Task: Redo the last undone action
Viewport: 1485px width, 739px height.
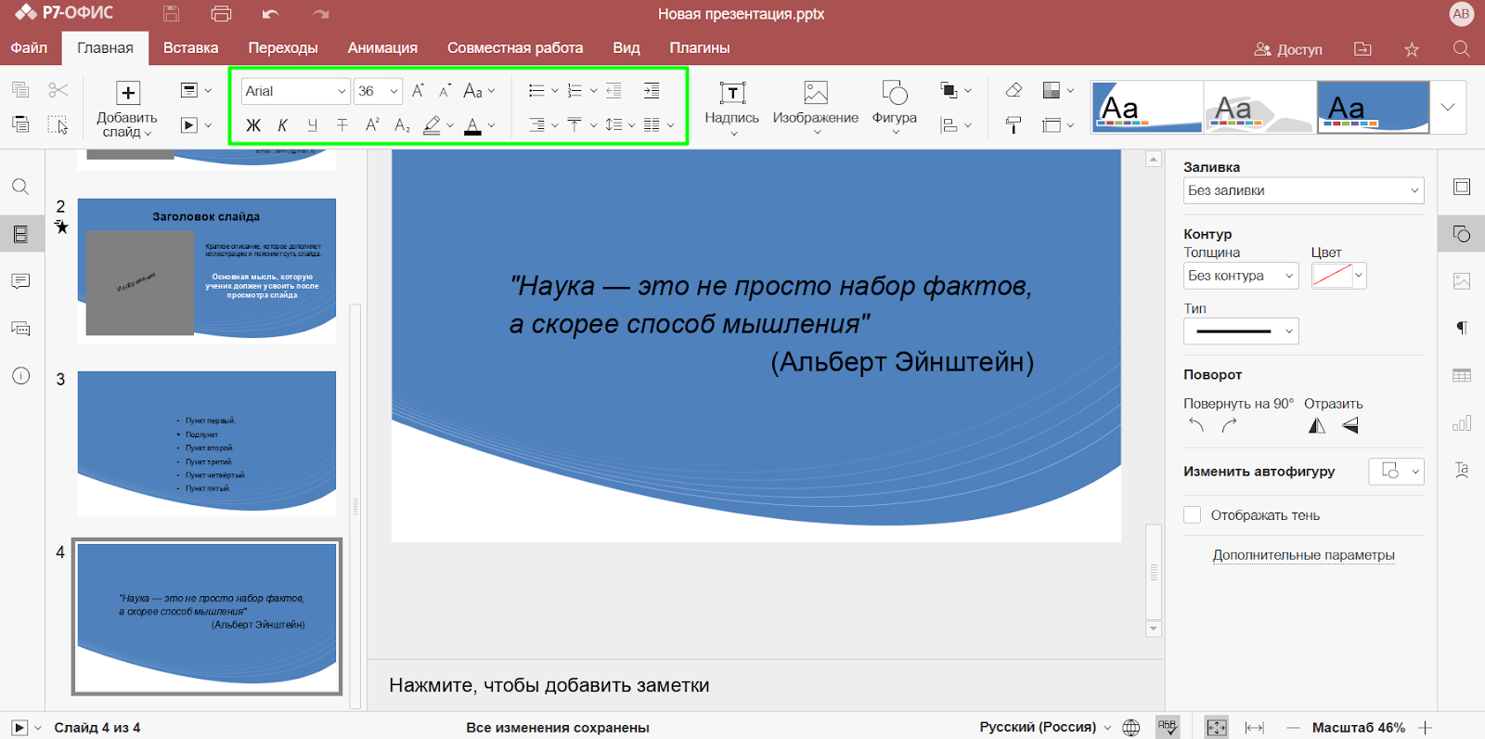Action: pos(321,14)
